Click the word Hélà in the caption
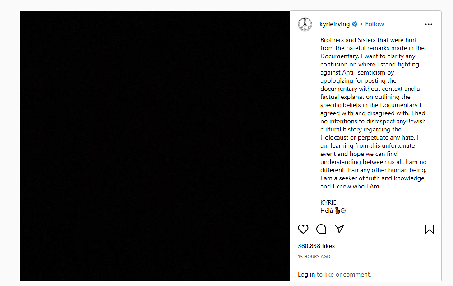The width and height of the screenshot is (453, 286). tap(327, 211)
